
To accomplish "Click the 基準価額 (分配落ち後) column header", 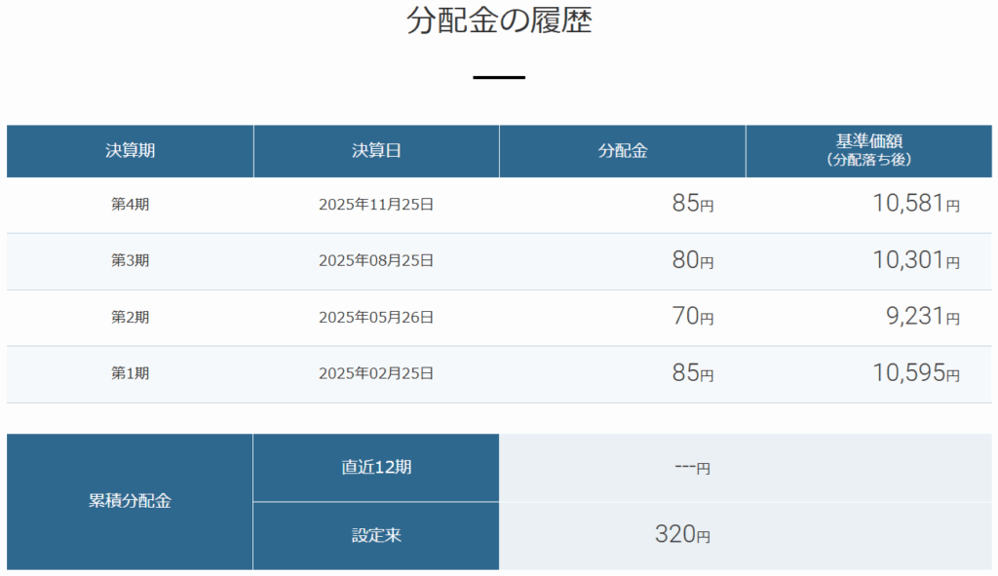I will (869, 151).
